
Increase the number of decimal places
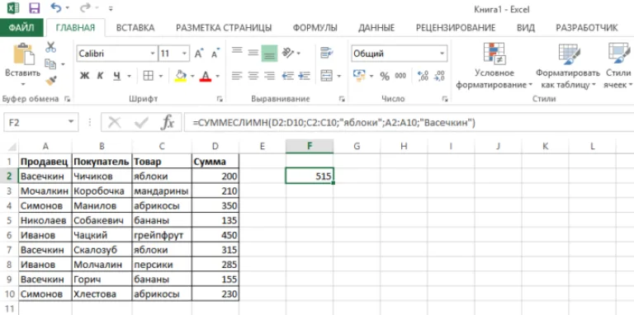[423, 76]
